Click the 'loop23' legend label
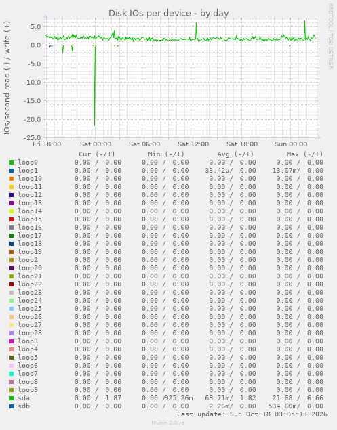The width and height of the screenshot is (337, 430). tap(30, 293)
